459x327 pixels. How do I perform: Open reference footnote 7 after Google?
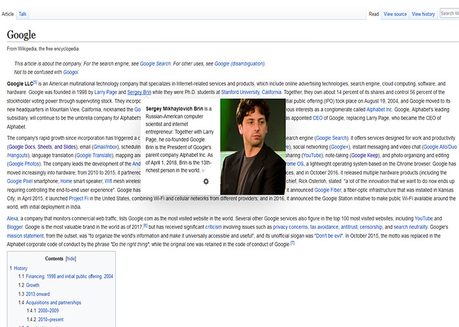(292, 243)
